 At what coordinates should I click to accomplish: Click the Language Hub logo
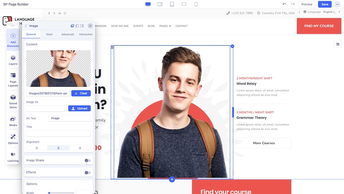19,21
